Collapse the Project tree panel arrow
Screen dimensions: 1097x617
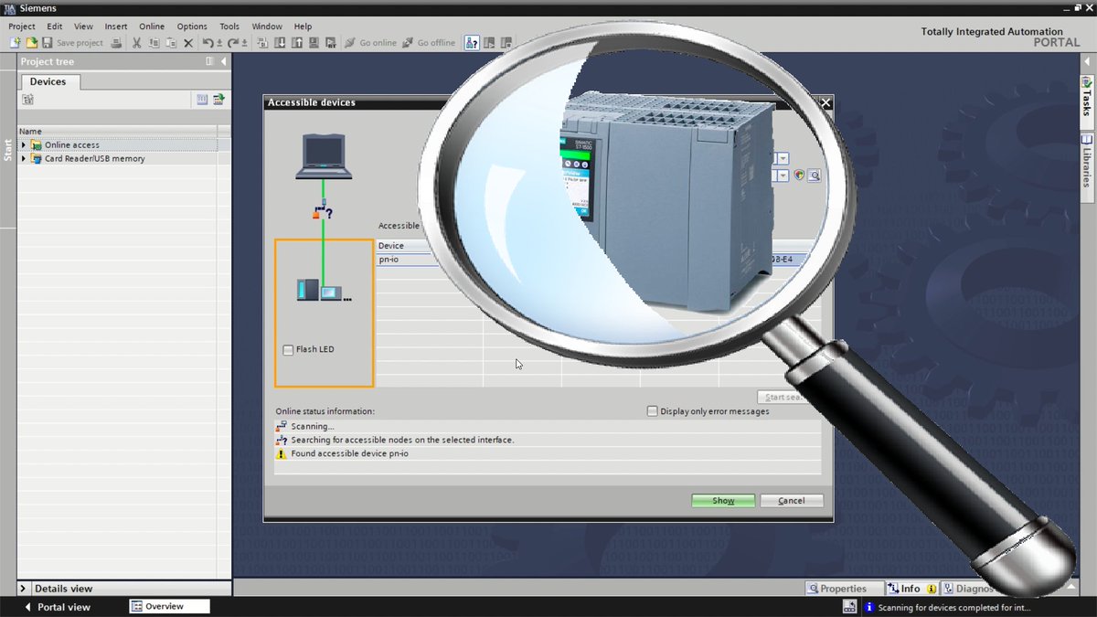pos(221,61)
